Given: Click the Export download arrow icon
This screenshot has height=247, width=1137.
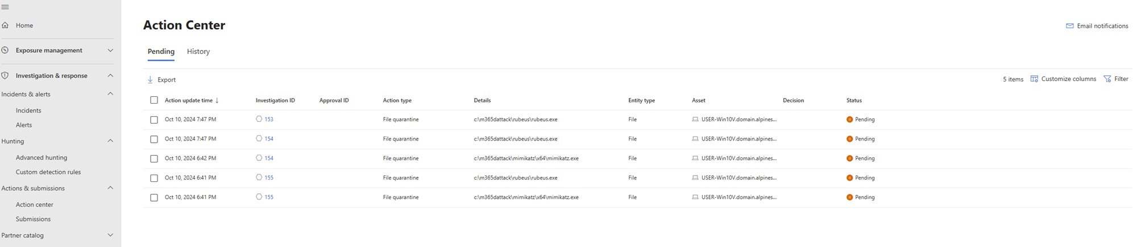Looking at the screenshot, I should coord(150,80).
